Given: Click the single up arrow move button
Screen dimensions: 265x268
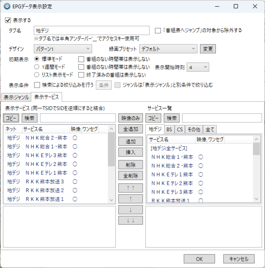Looking at the screenshot, I should [x=130, y=199].
